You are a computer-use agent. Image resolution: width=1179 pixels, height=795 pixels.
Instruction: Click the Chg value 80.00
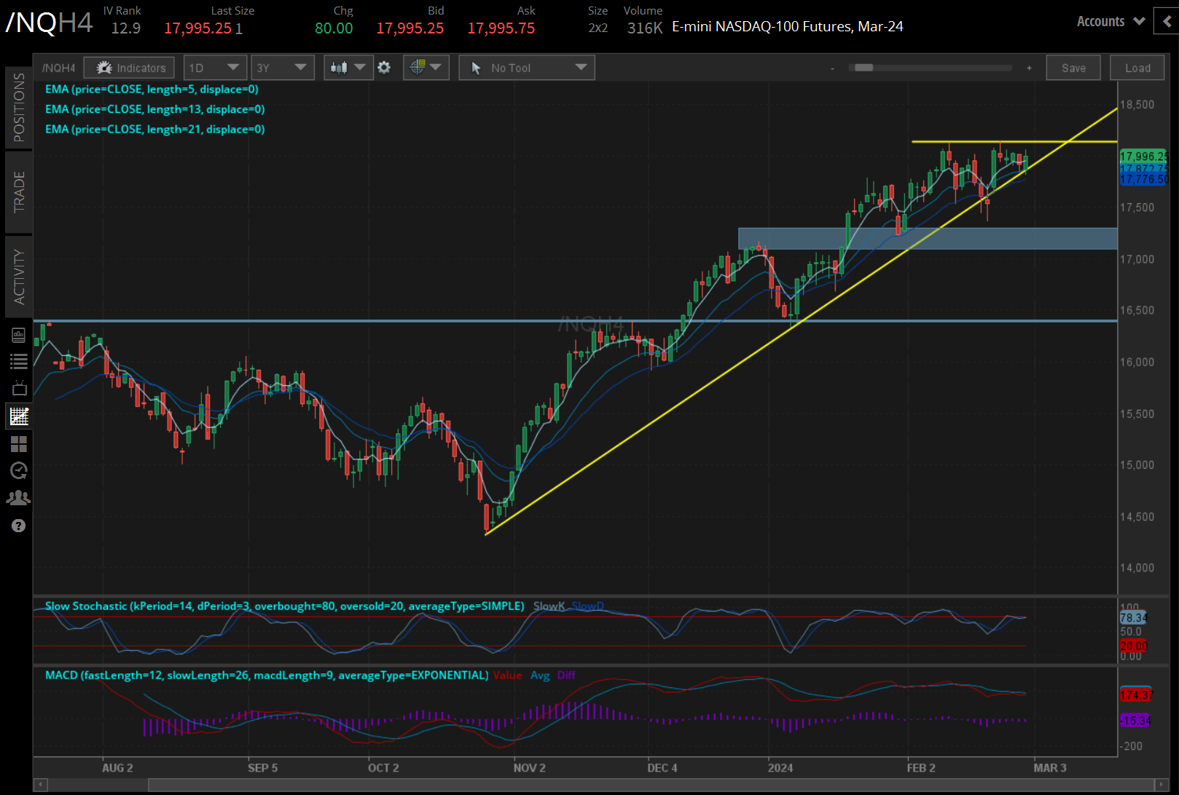pos(334,28)
